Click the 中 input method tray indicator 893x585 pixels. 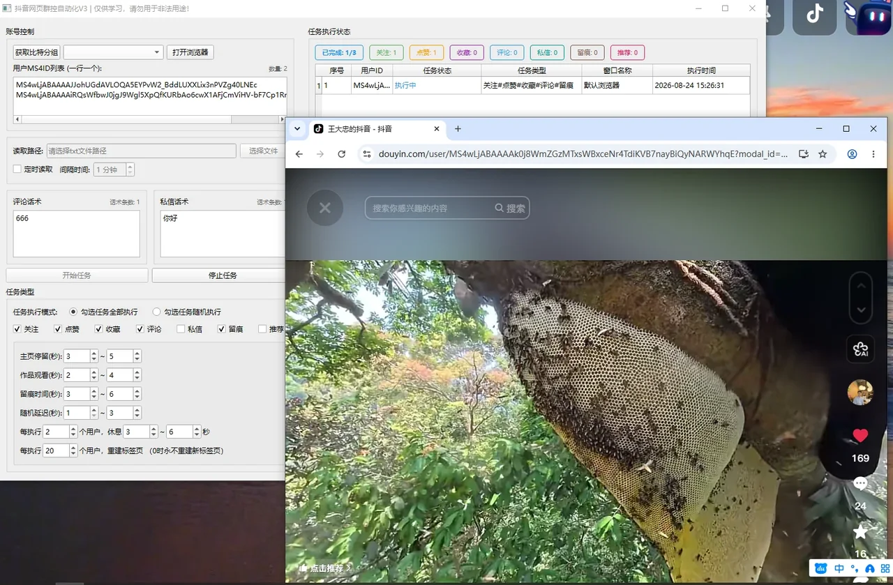(839, 568)
